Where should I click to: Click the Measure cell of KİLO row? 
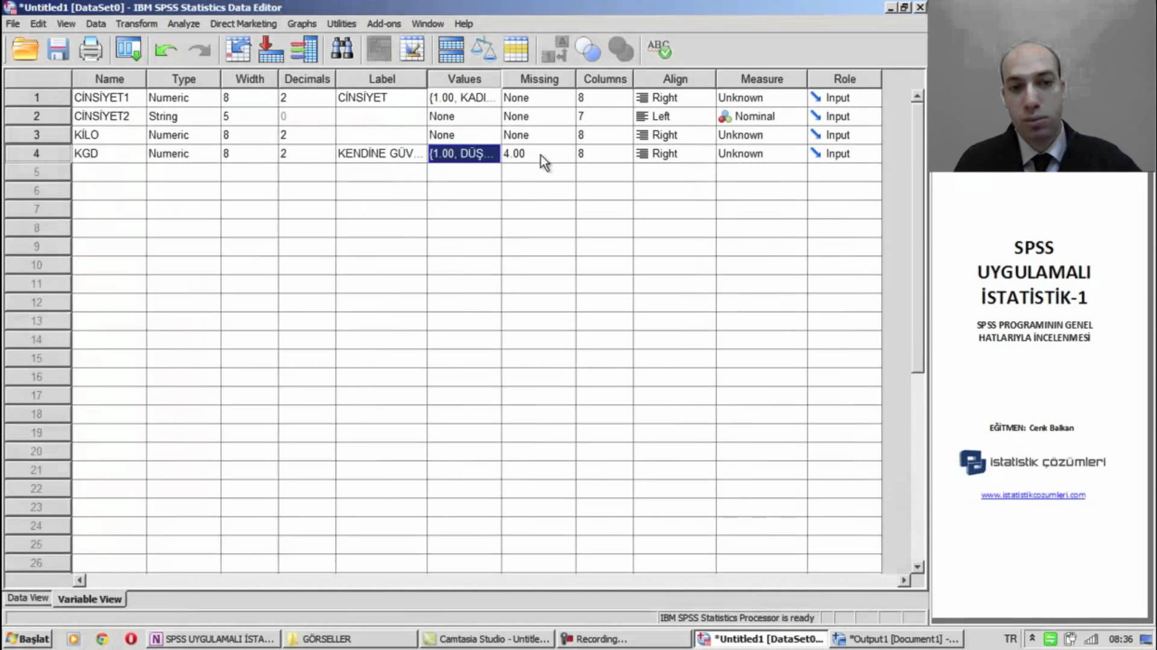pos(761,135)
